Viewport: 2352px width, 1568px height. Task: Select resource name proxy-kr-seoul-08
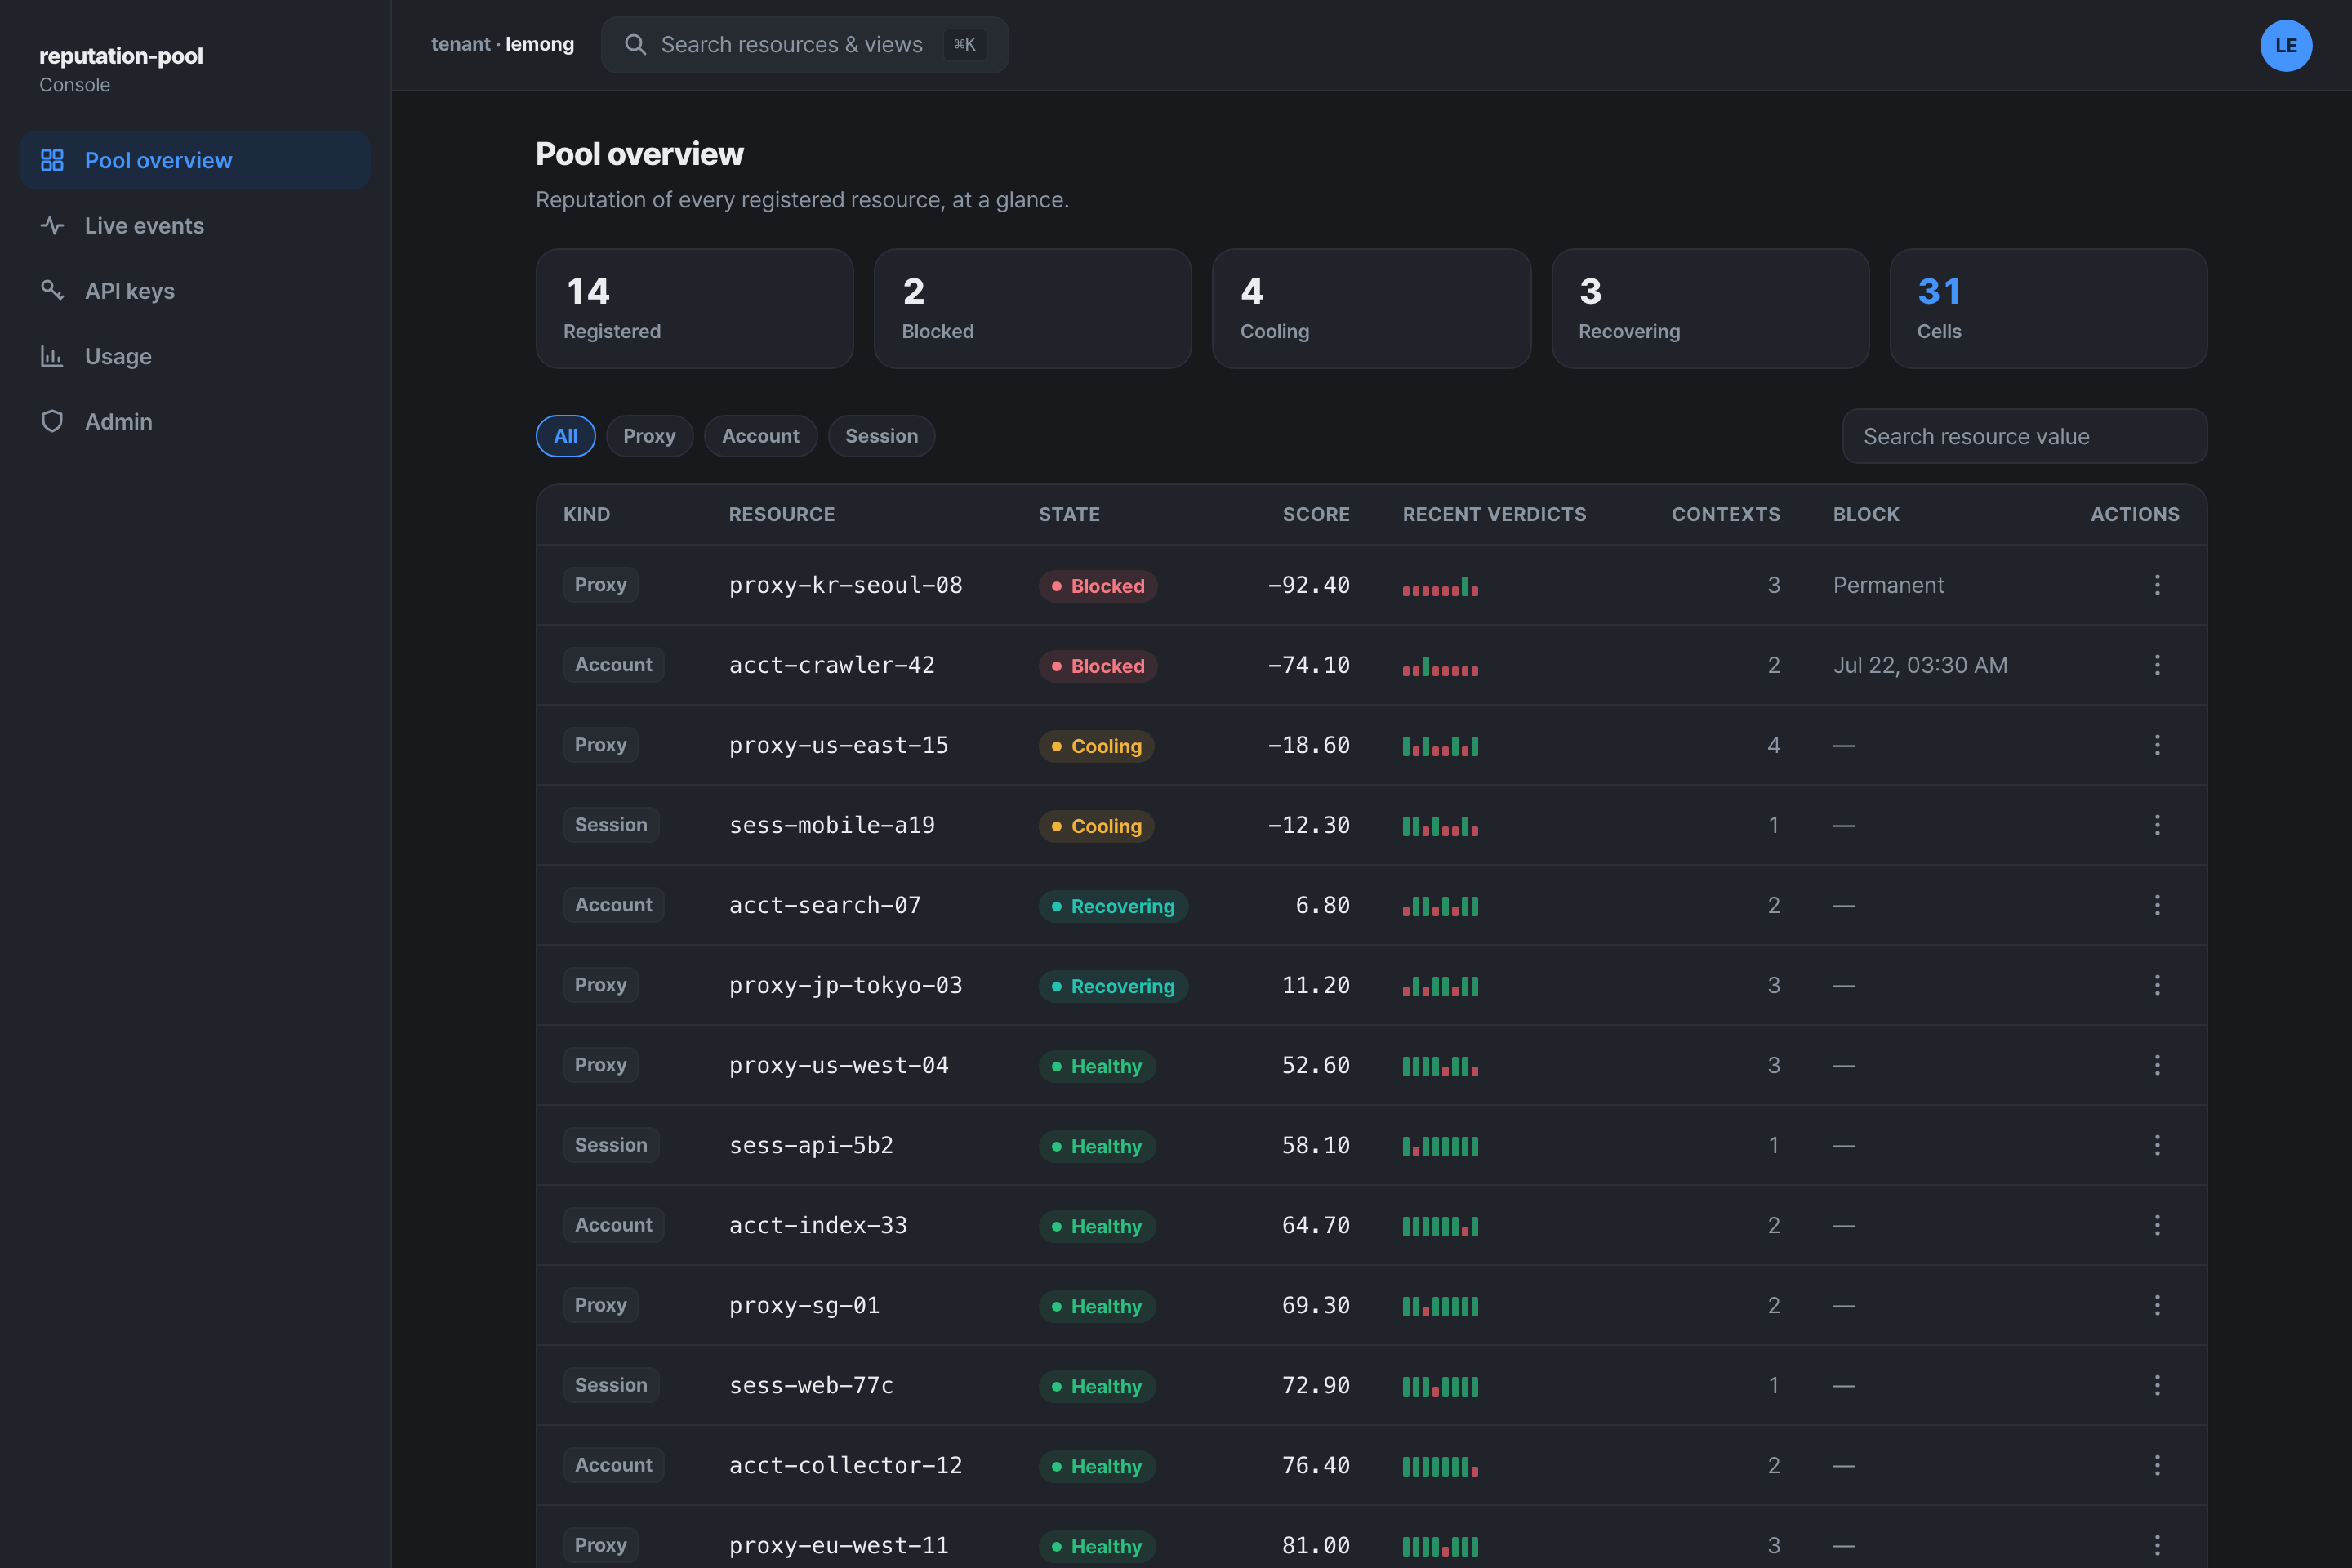point(845,585)
